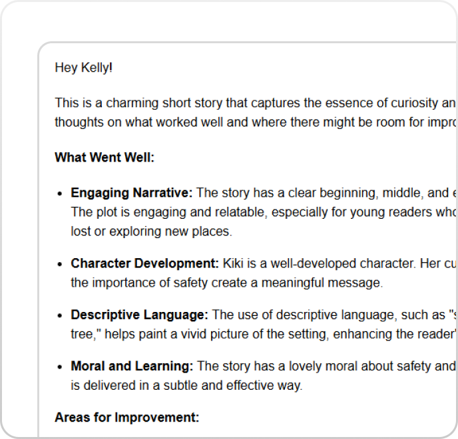
Task: Click the bold "Moral and Learning:" label
Action: tap(132, 366)
